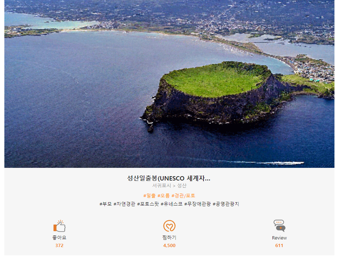This screenshot has width=337, height=259.
Task: Click the 4,500 찜하기 count
Action: click(x=169, y=246)
